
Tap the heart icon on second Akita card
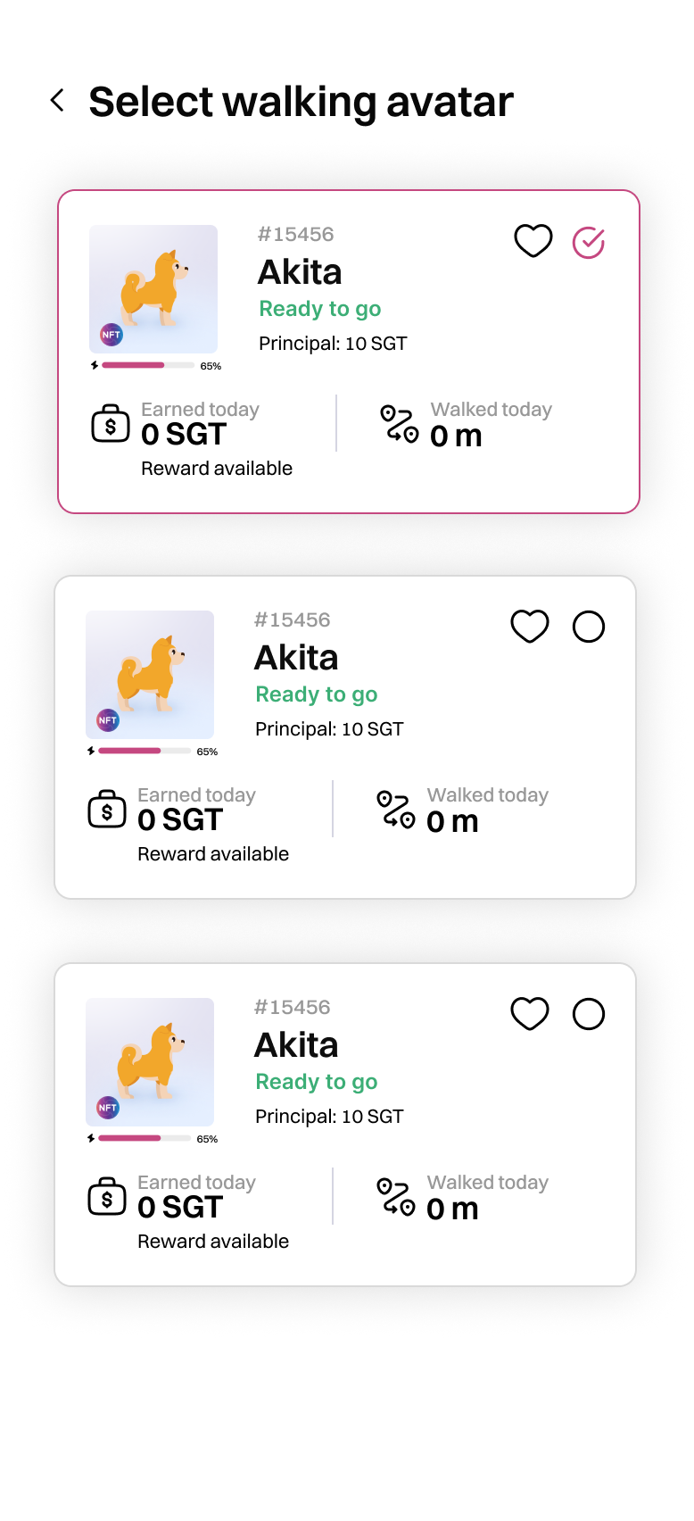pos(530,627)
